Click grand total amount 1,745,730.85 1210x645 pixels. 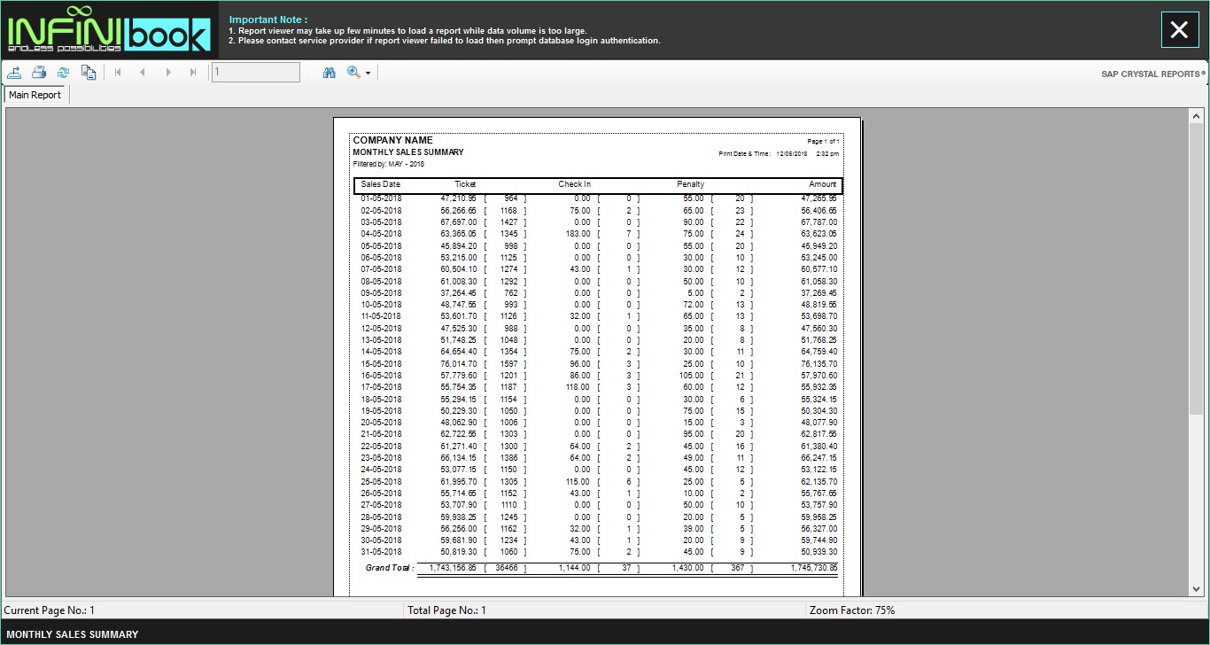coord(812,568)
